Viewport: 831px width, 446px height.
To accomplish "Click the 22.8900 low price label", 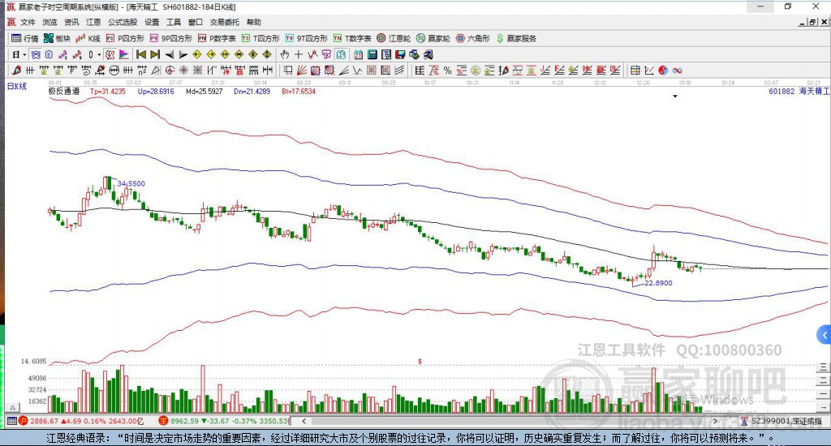I will (658, 283).
